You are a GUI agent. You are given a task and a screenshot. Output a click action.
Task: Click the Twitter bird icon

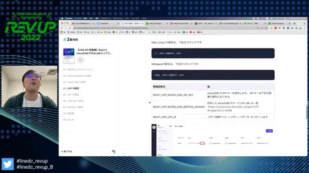click(8, 164)
